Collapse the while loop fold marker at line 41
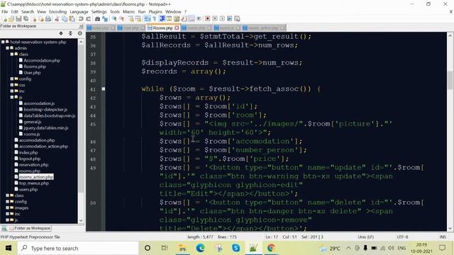454x255 pixels. (104, 89)
